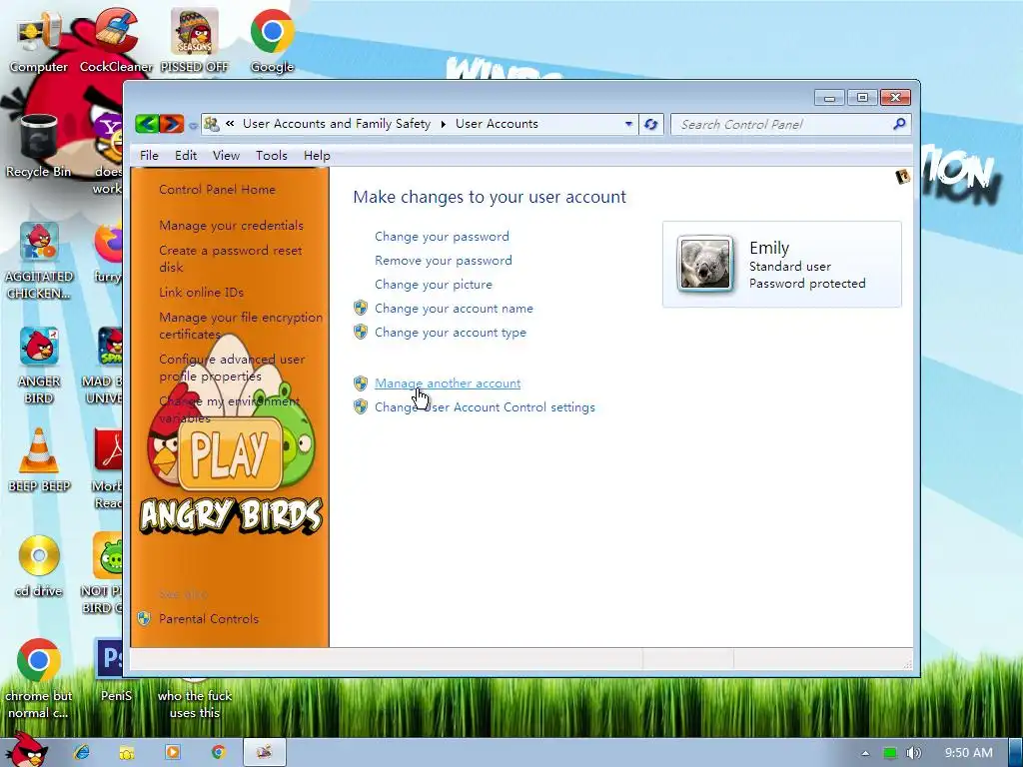Click the active Control Panel taskbar button

tap(264, 752)
